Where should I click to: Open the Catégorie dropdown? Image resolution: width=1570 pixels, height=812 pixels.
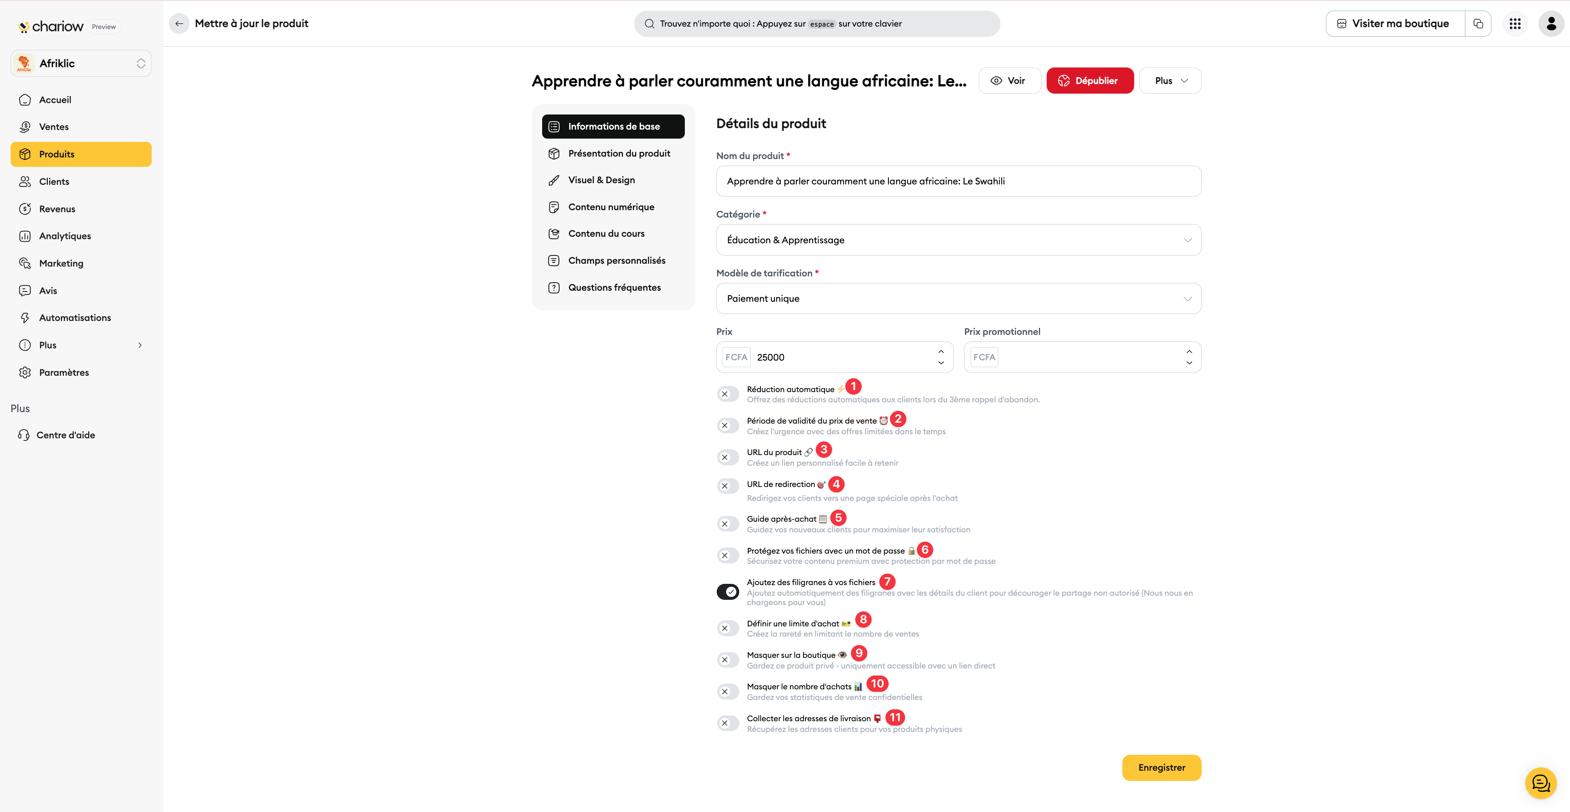[958, 240]
